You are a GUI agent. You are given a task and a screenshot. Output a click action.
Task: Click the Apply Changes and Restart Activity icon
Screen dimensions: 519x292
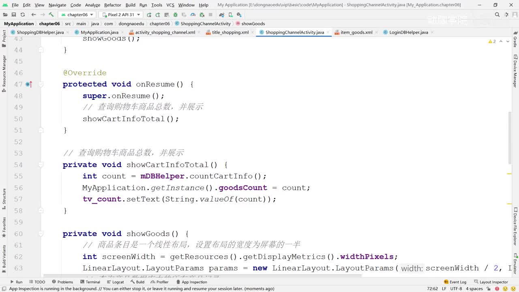(158, 15)
